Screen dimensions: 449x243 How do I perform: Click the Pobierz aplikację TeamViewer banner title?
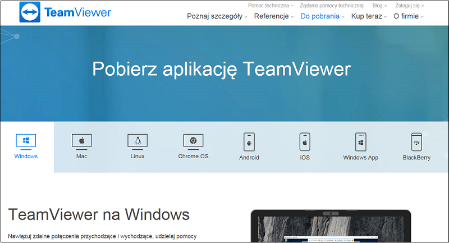[221, 69]
